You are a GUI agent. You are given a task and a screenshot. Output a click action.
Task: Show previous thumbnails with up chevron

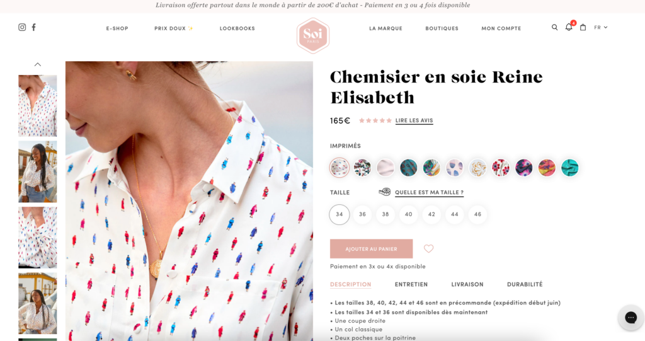[x=37, y=64]
